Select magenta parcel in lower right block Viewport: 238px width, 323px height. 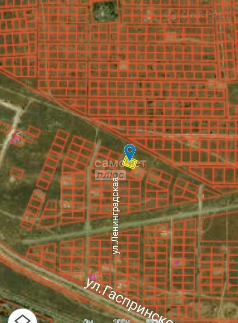pos(176,263)
